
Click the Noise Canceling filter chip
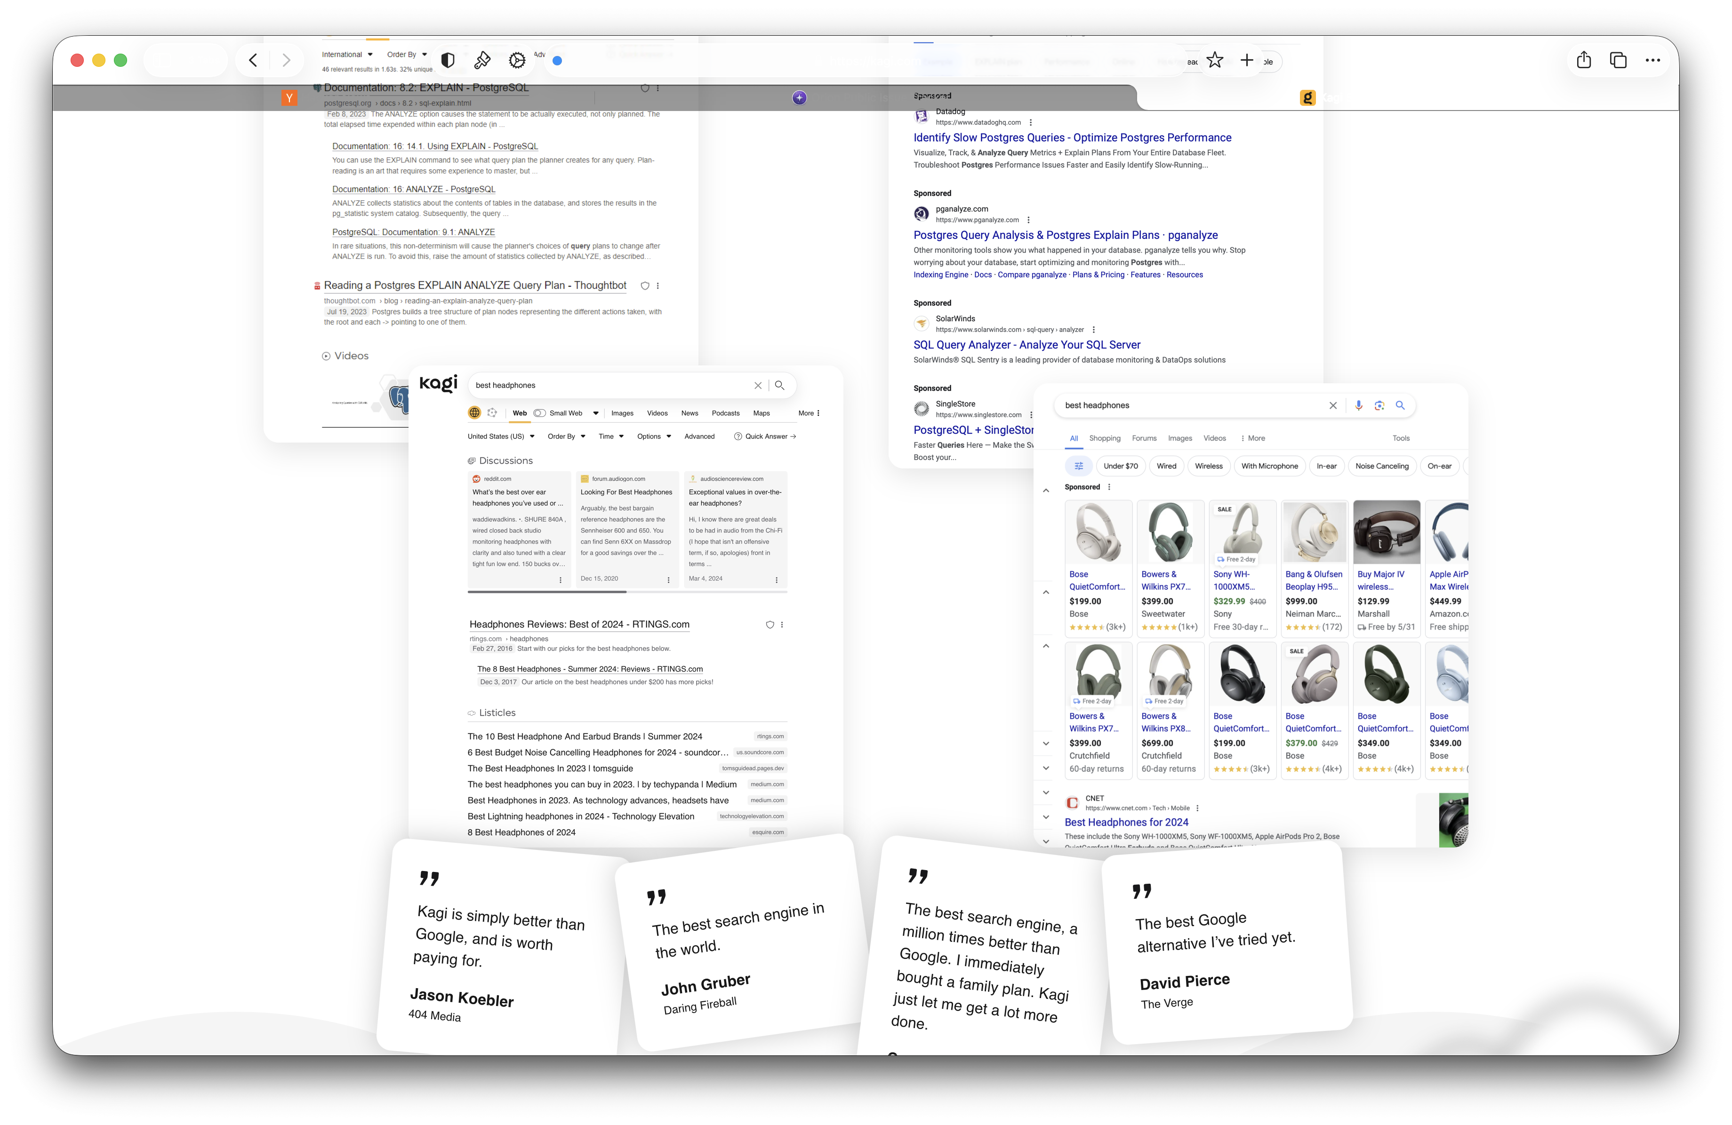pos(1381,466)
